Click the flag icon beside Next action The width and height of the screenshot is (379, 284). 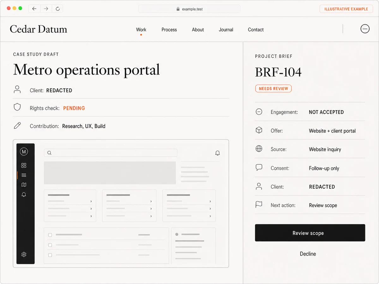[x=259, y=205]
